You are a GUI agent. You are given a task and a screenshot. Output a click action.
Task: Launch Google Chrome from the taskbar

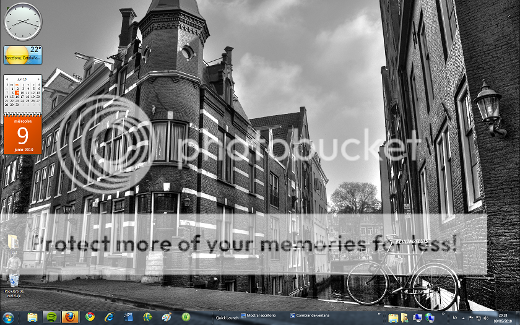click(x=90, y=317)
